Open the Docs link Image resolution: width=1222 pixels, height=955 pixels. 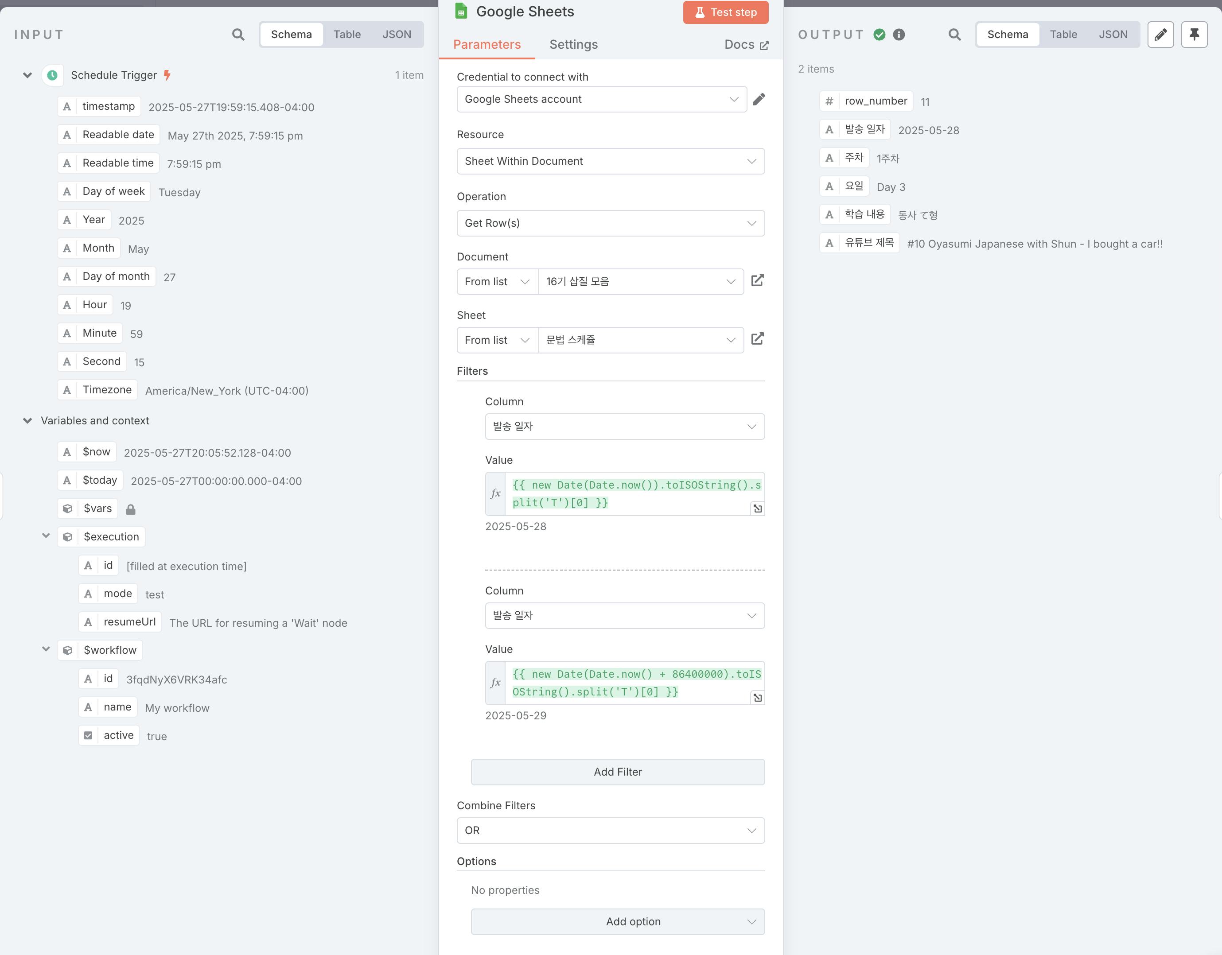click(746, 45)
